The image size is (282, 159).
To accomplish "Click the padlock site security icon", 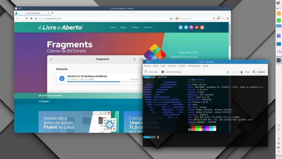I will [36, 18].
